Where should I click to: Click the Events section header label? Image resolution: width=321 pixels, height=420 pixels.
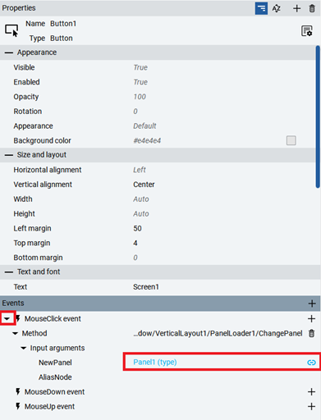[x=13, y=304]
